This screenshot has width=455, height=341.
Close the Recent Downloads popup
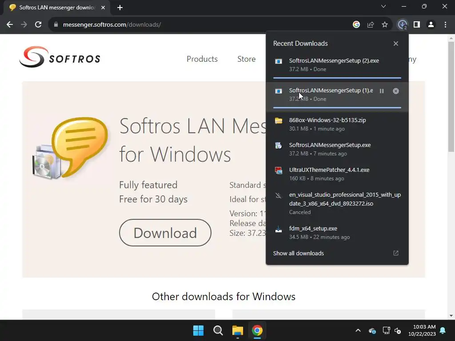396,44
